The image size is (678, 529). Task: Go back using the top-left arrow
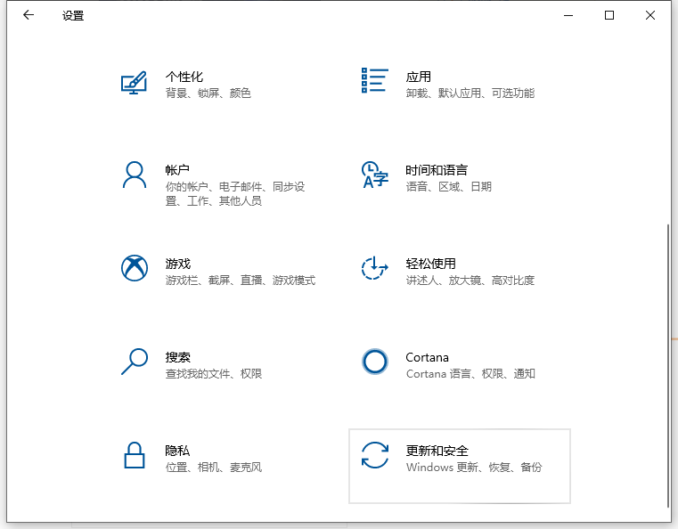29,15
